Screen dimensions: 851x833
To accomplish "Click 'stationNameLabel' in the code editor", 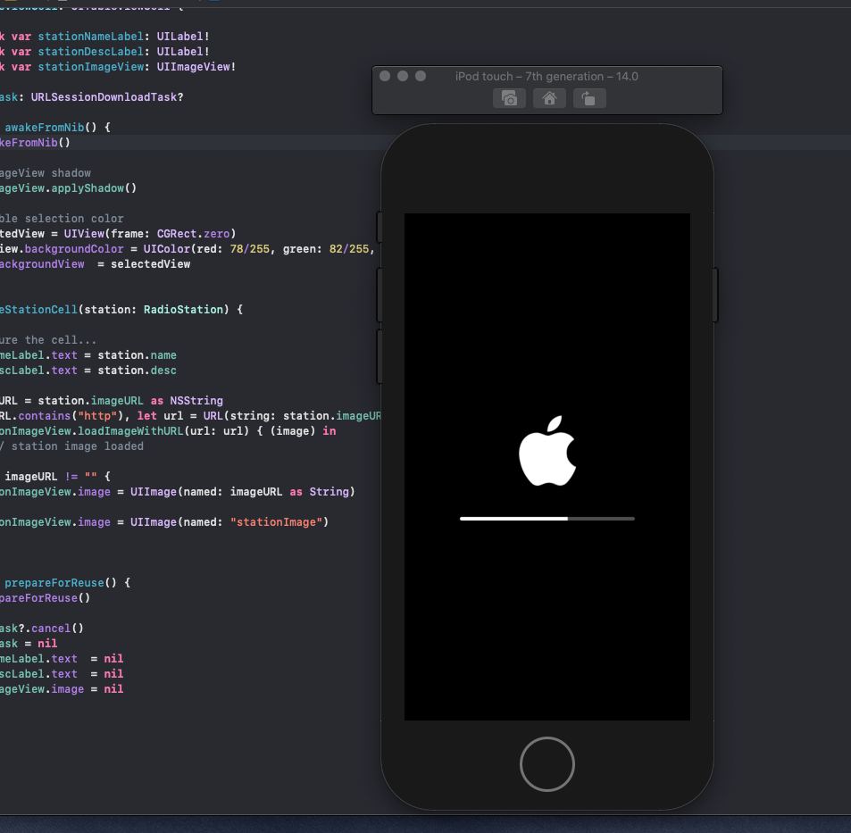I will coord(90,37).
